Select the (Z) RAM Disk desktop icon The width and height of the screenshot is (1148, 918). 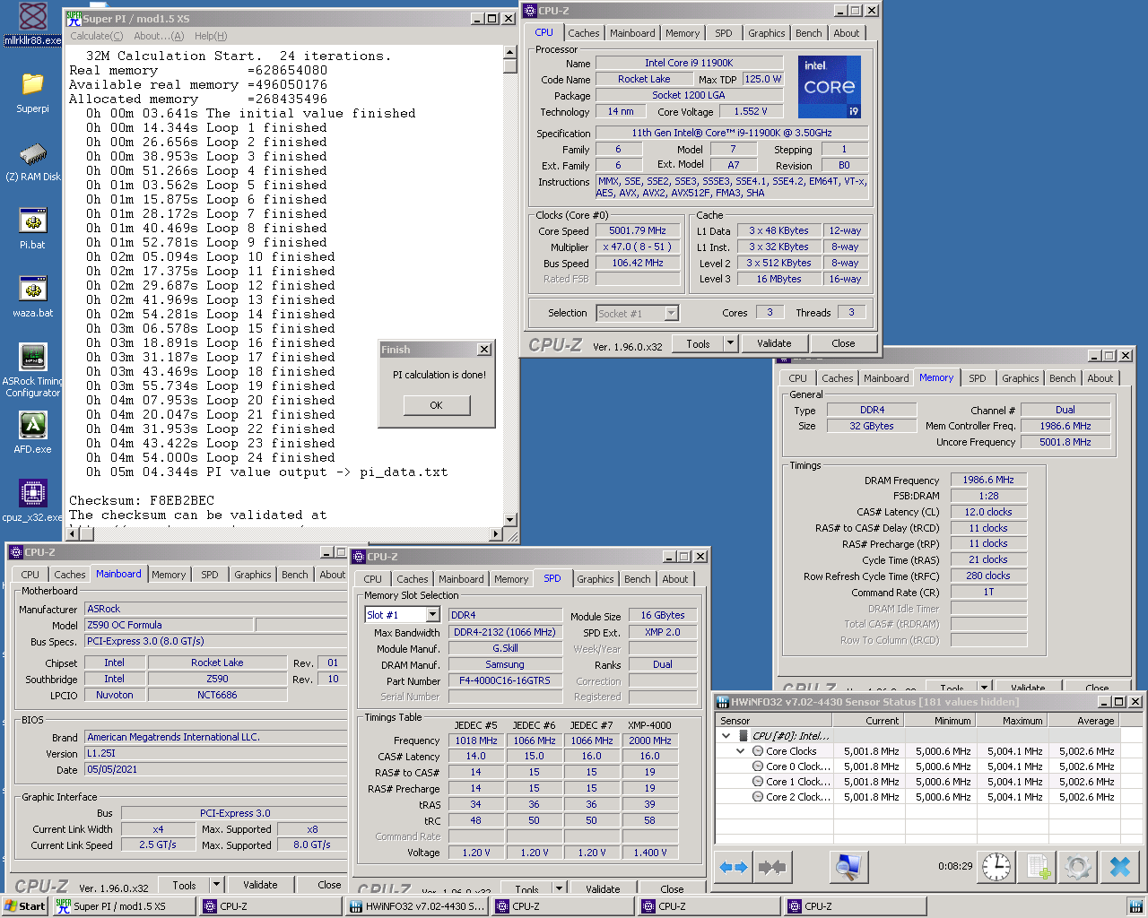coord(33,161)
